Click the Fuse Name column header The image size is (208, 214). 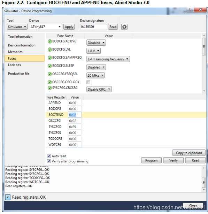[x=65, y=36]
